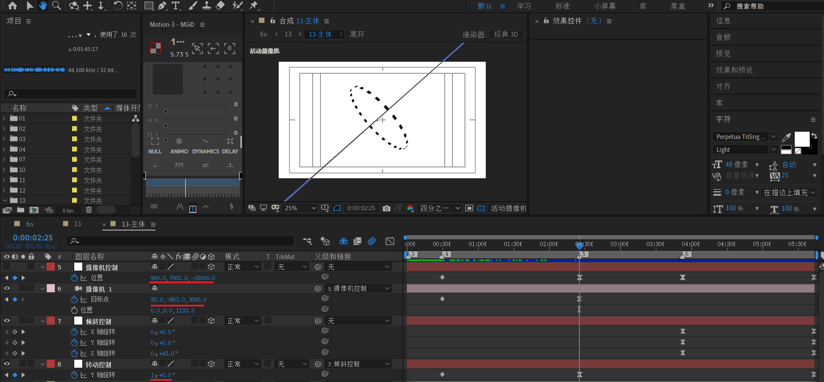This screenshot has height=382, width=824.
Task: Collapse folder 13 in project panel
Action: tap(4, 200)
